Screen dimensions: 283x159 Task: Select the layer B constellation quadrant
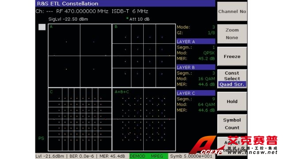(x=144, y=56)
